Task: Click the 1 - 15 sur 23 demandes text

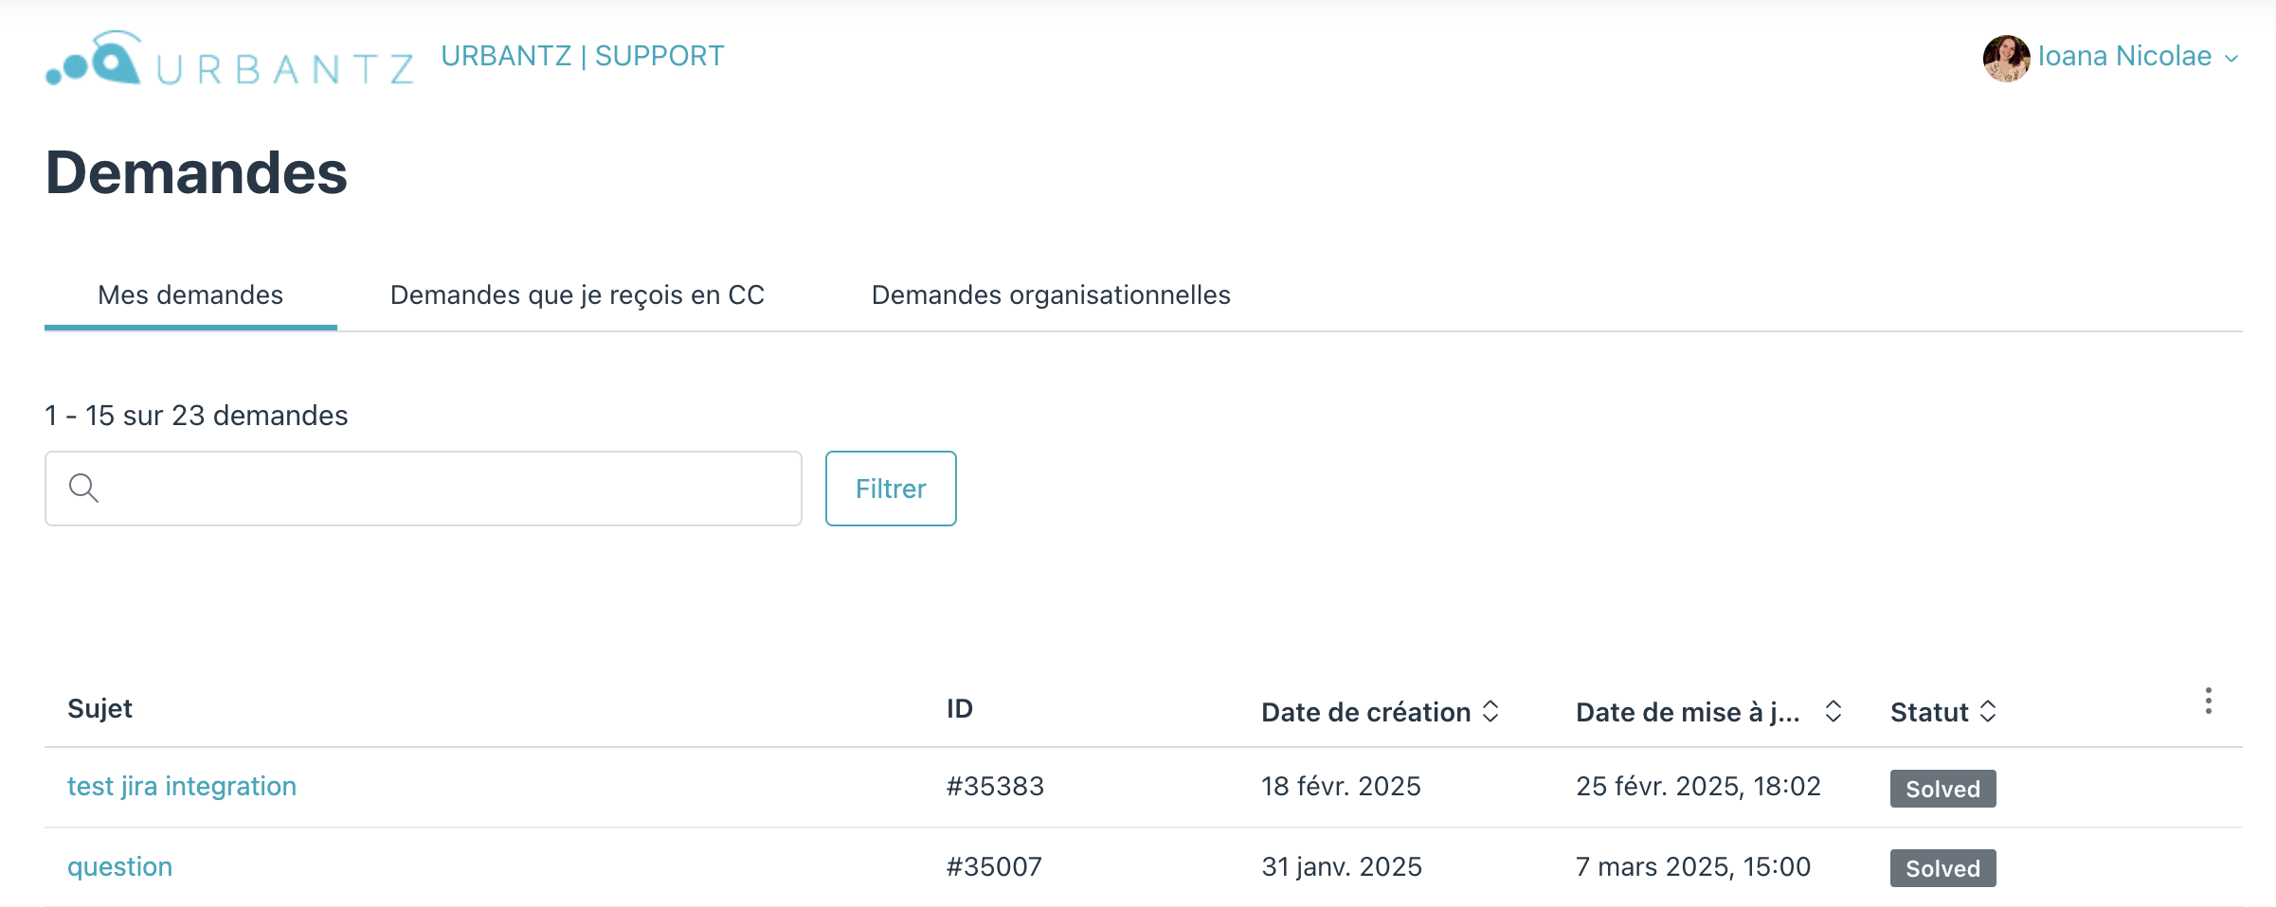Action: coord(196,416)
